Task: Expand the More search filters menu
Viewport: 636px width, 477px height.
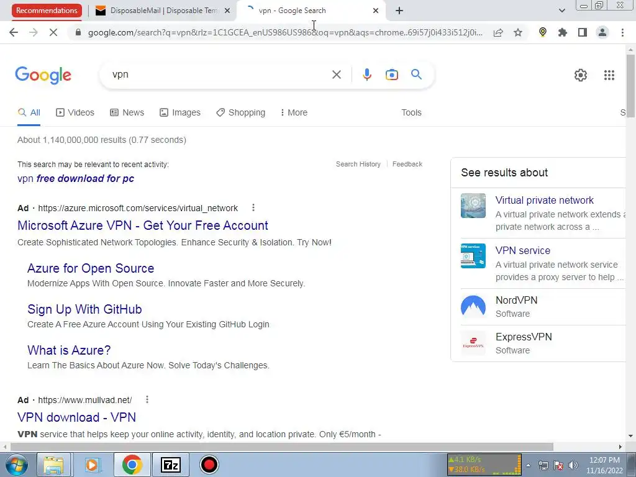Action: (294, 112)
